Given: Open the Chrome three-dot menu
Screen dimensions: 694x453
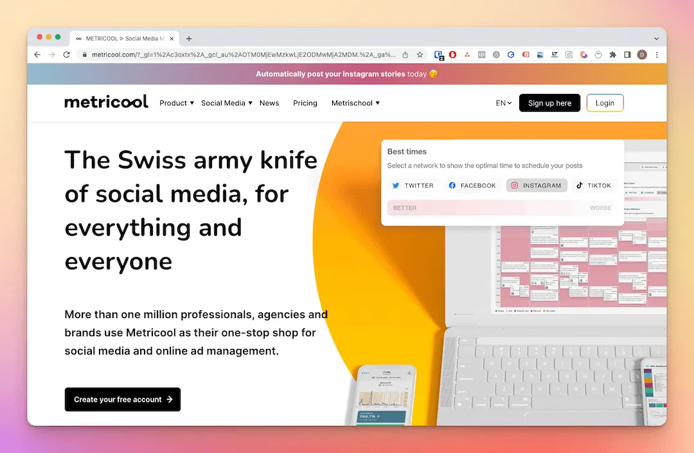Looking at the screenshot, I should tap(657, 55).
